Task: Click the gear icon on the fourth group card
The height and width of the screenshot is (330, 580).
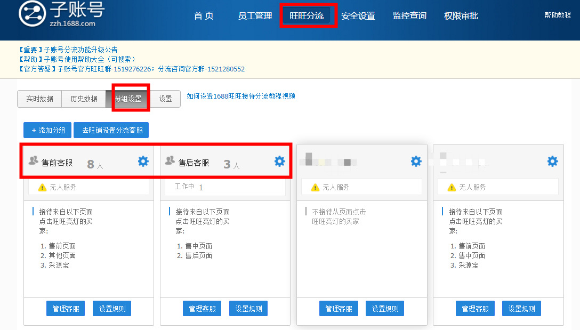Action: [x=552, y=162]
